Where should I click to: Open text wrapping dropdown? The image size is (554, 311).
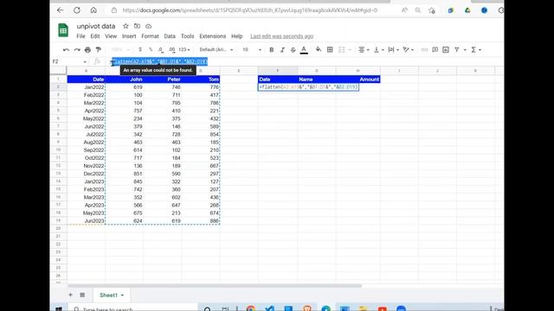pos(393,50)
